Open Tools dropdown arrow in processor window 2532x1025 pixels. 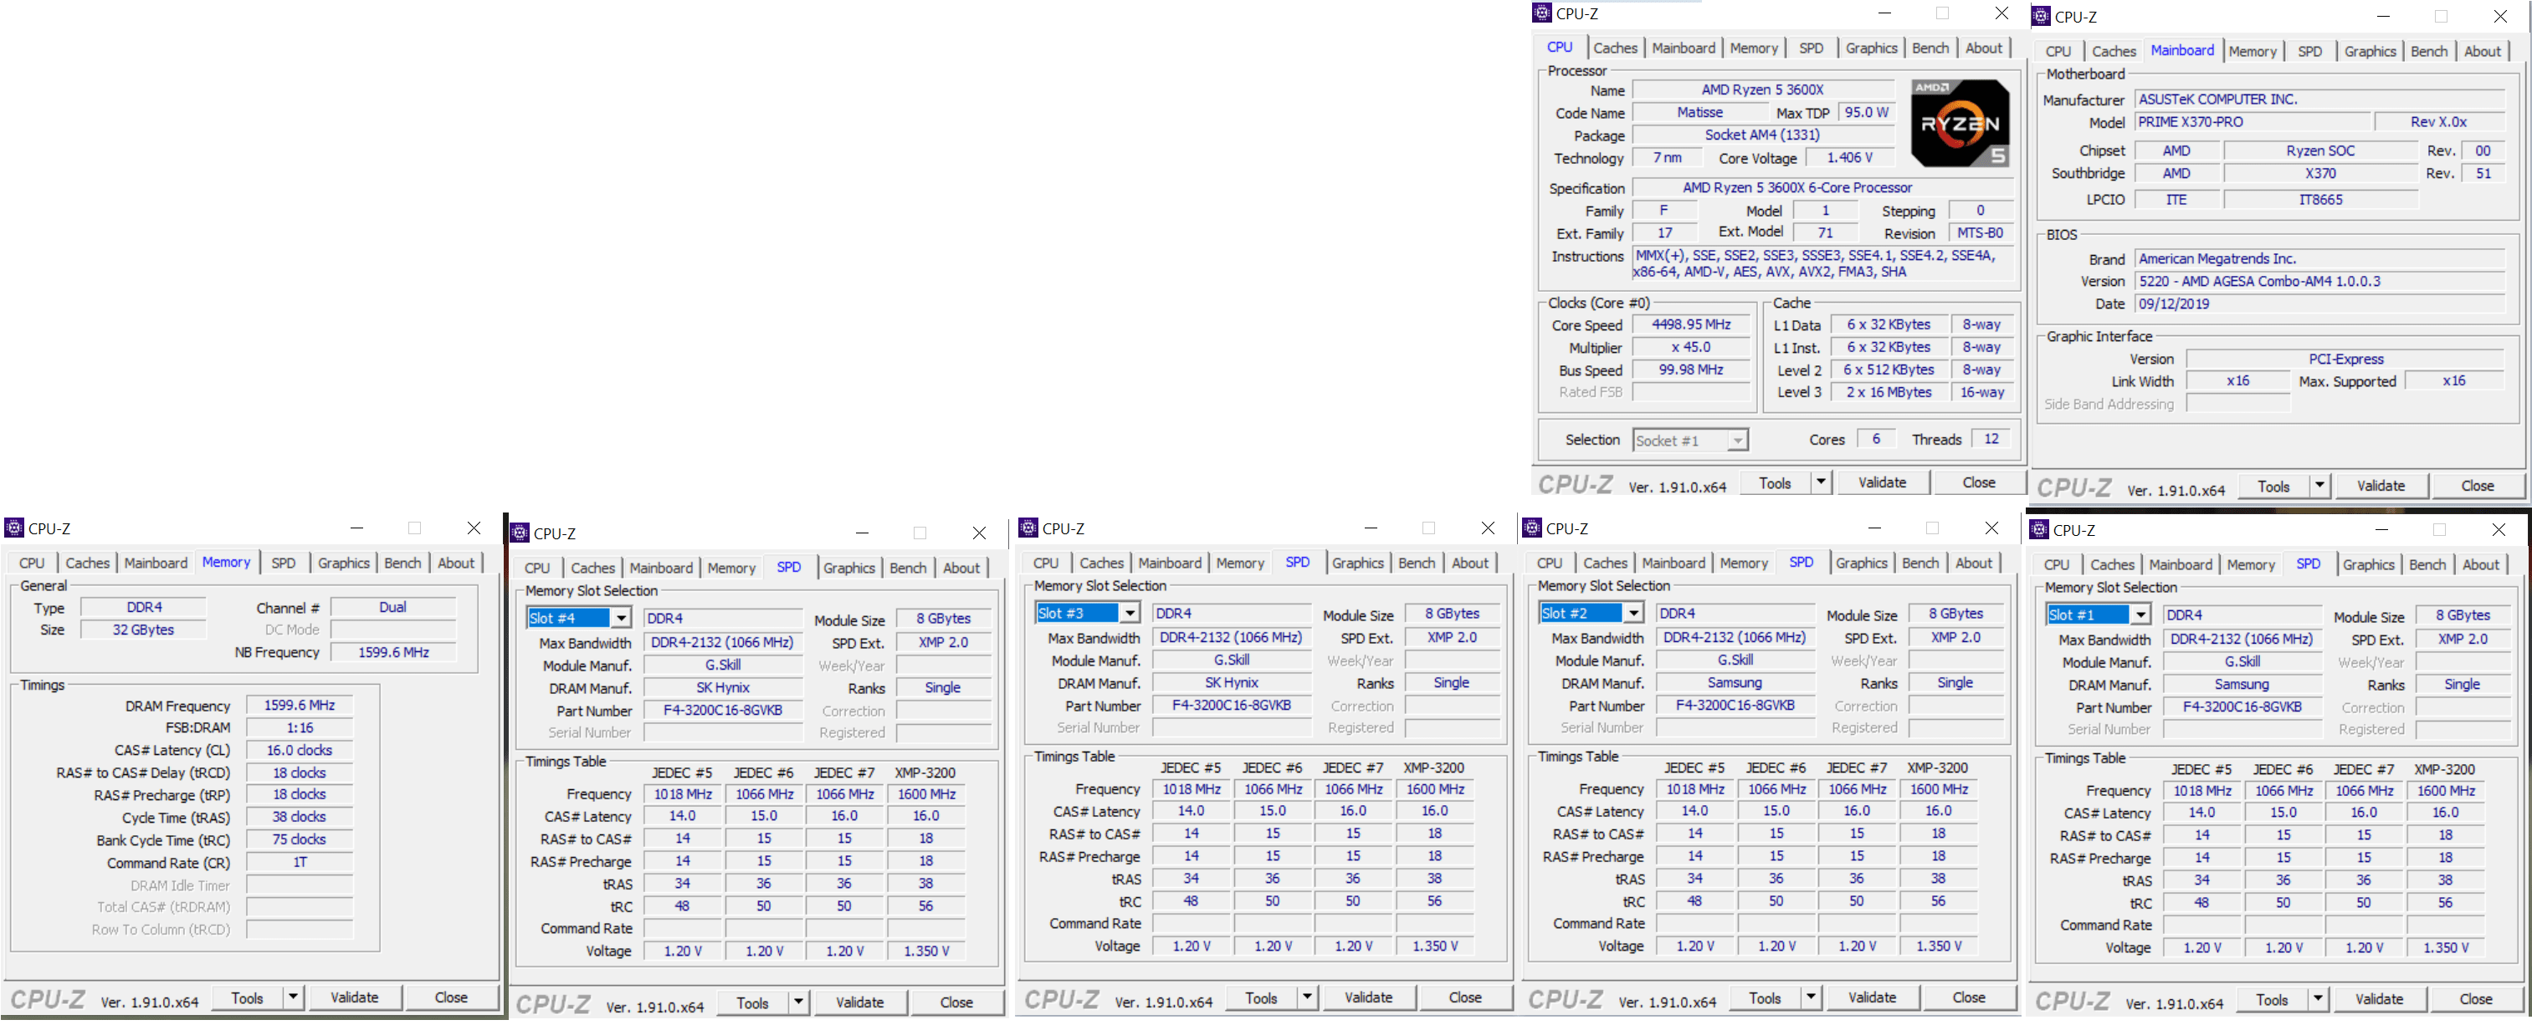coord(1821,482)
